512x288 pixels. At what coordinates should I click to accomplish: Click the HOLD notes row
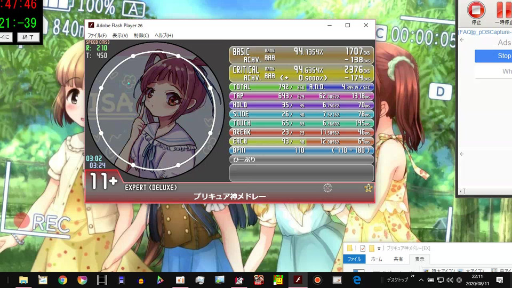301,105
